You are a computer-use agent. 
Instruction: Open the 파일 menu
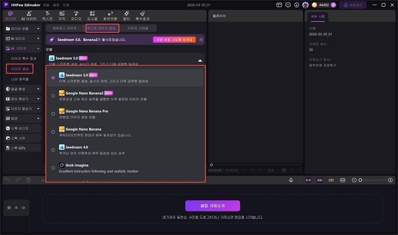coord(46,5)
